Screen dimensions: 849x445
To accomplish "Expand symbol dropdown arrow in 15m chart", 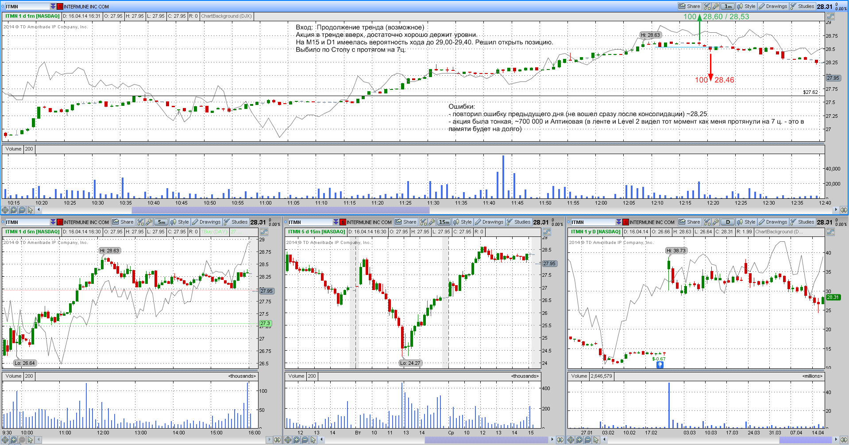I will pyautogui.click(x=336, y=222).
